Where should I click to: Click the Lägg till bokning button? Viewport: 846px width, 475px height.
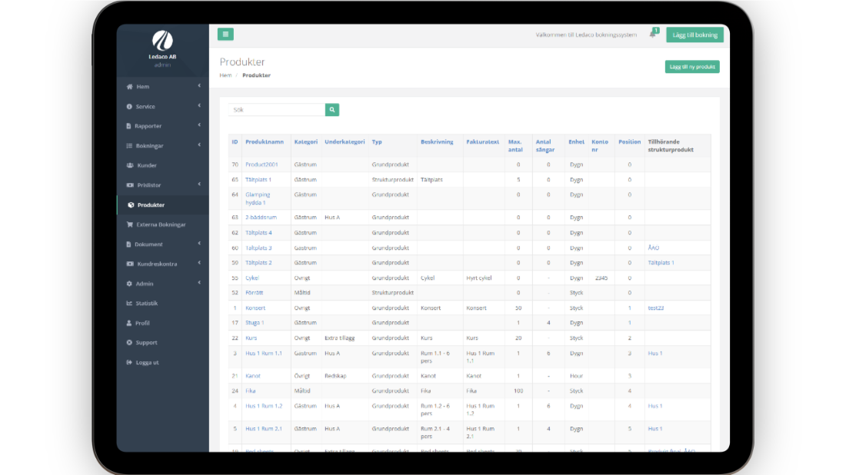pos(694,35)
